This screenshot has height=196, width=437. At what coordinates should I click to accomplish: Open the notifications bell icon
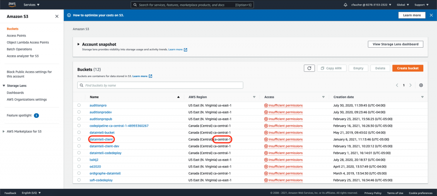(346, 5)
